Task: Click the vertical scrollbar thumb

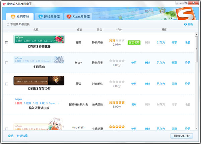Action: (x=197, y=49)
